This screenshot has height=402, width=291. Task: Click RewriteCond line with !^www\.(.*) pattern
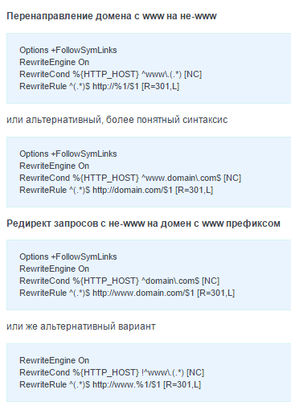(x=112, y=372)
